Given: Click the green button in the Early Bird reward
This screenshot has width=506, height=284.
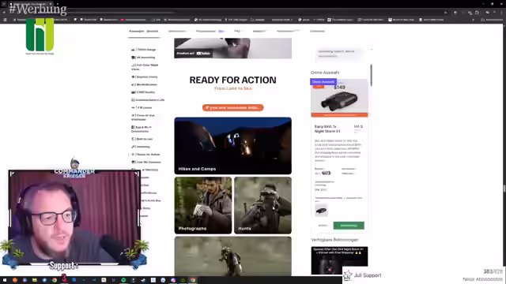Looking at the screenshot, I should point(349,226).
